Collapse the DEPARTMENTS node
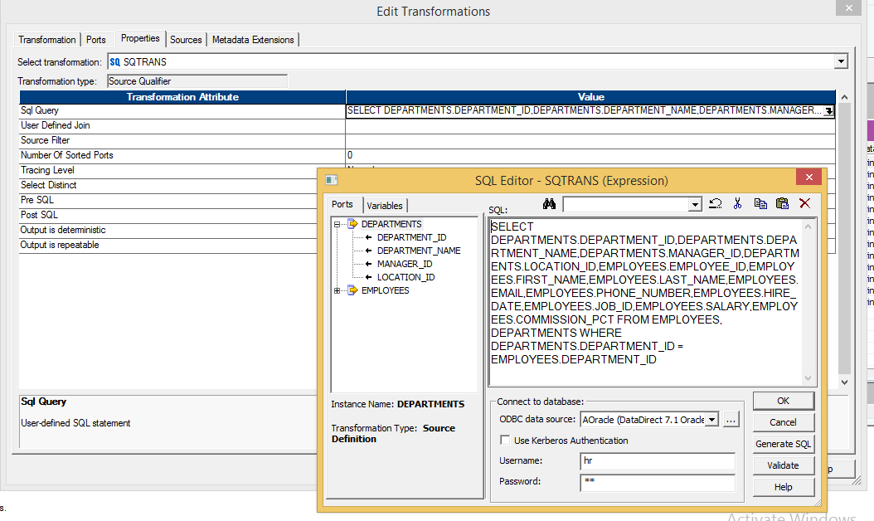 (x=336, y=223)
